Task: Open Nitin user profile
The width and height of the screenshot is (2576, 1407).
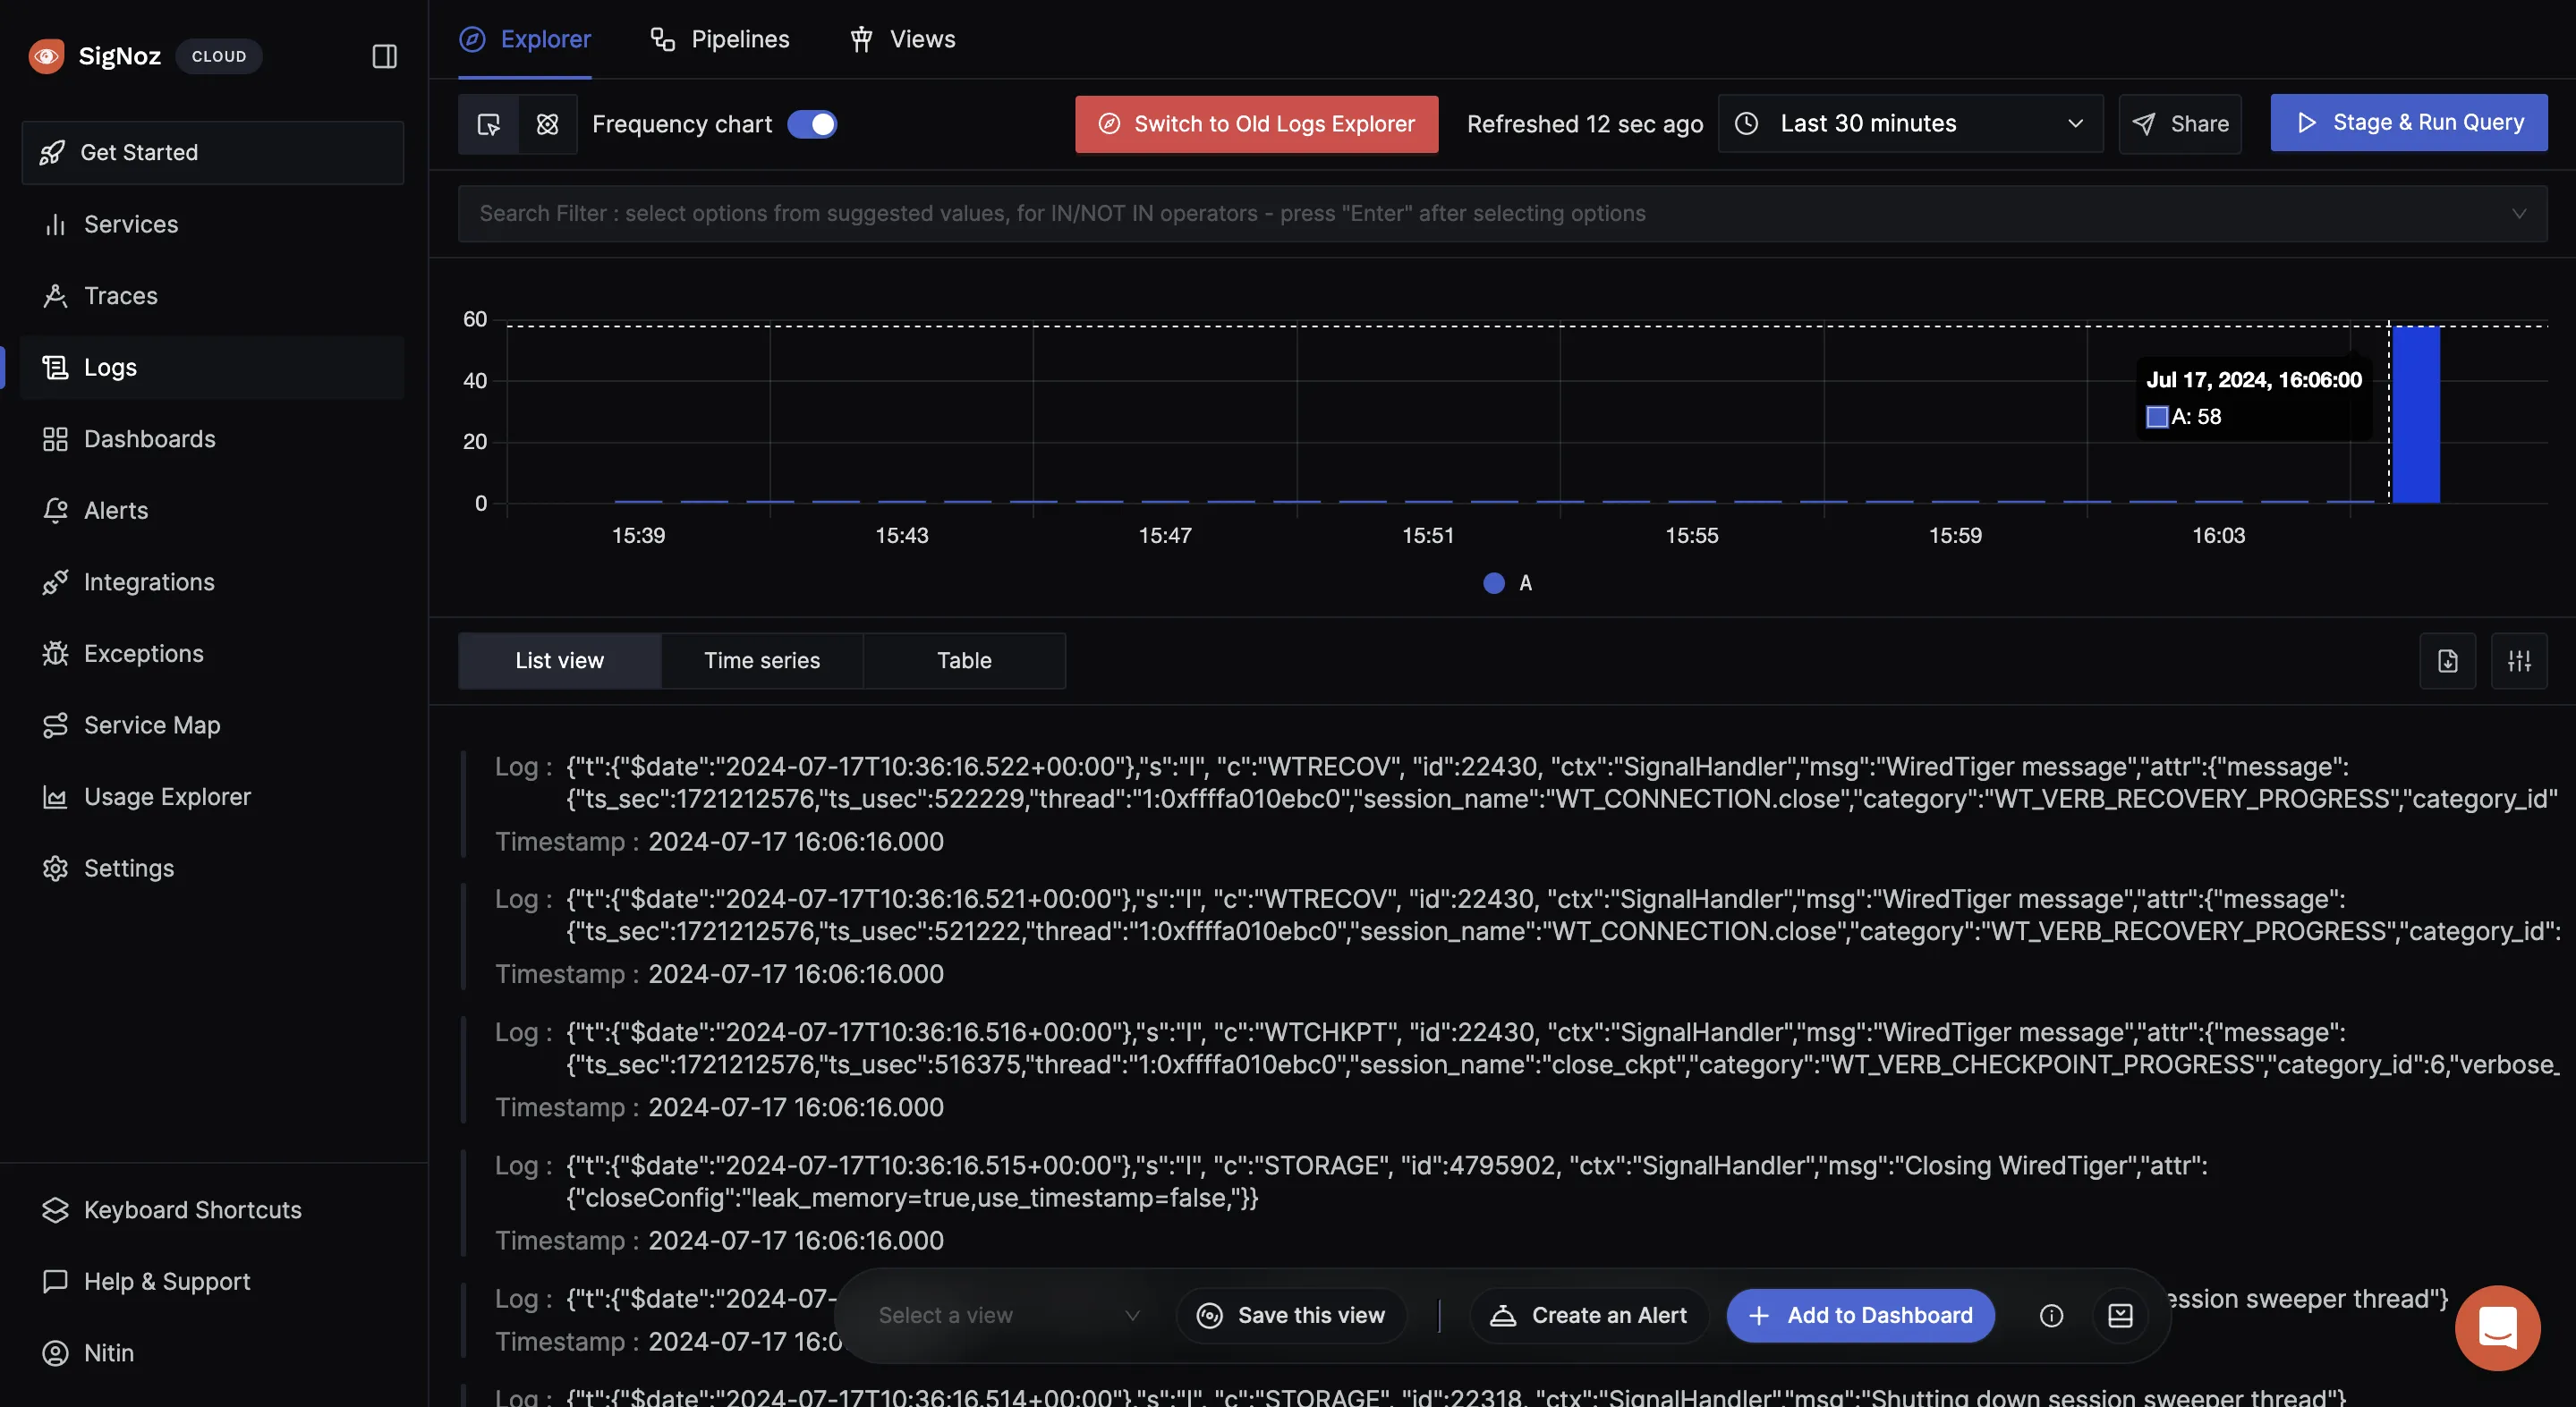Action: 213,1353
